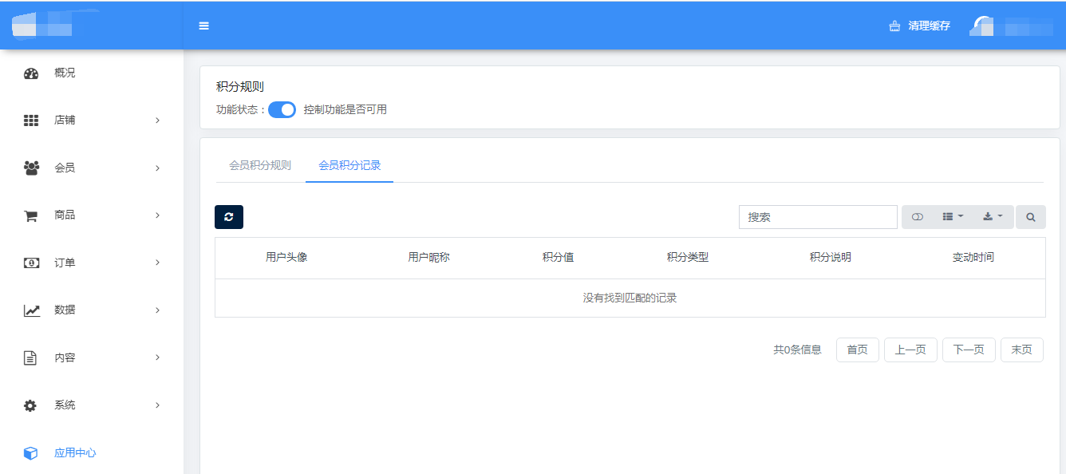Open the columns visibility dropdown
This screenshot has height=474, width=1066.
953,217
